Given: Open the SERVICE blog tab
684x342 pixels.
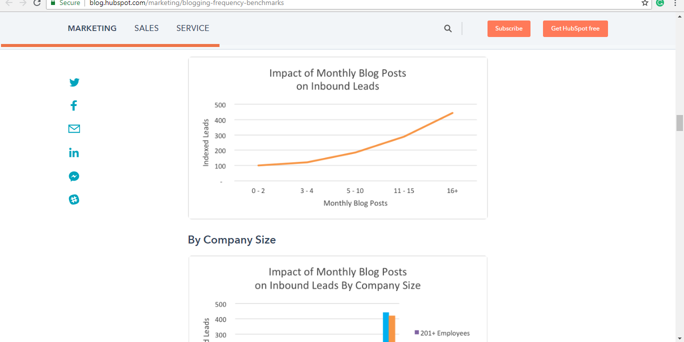Looking at the screenshot, I should (x=192, y=28).
